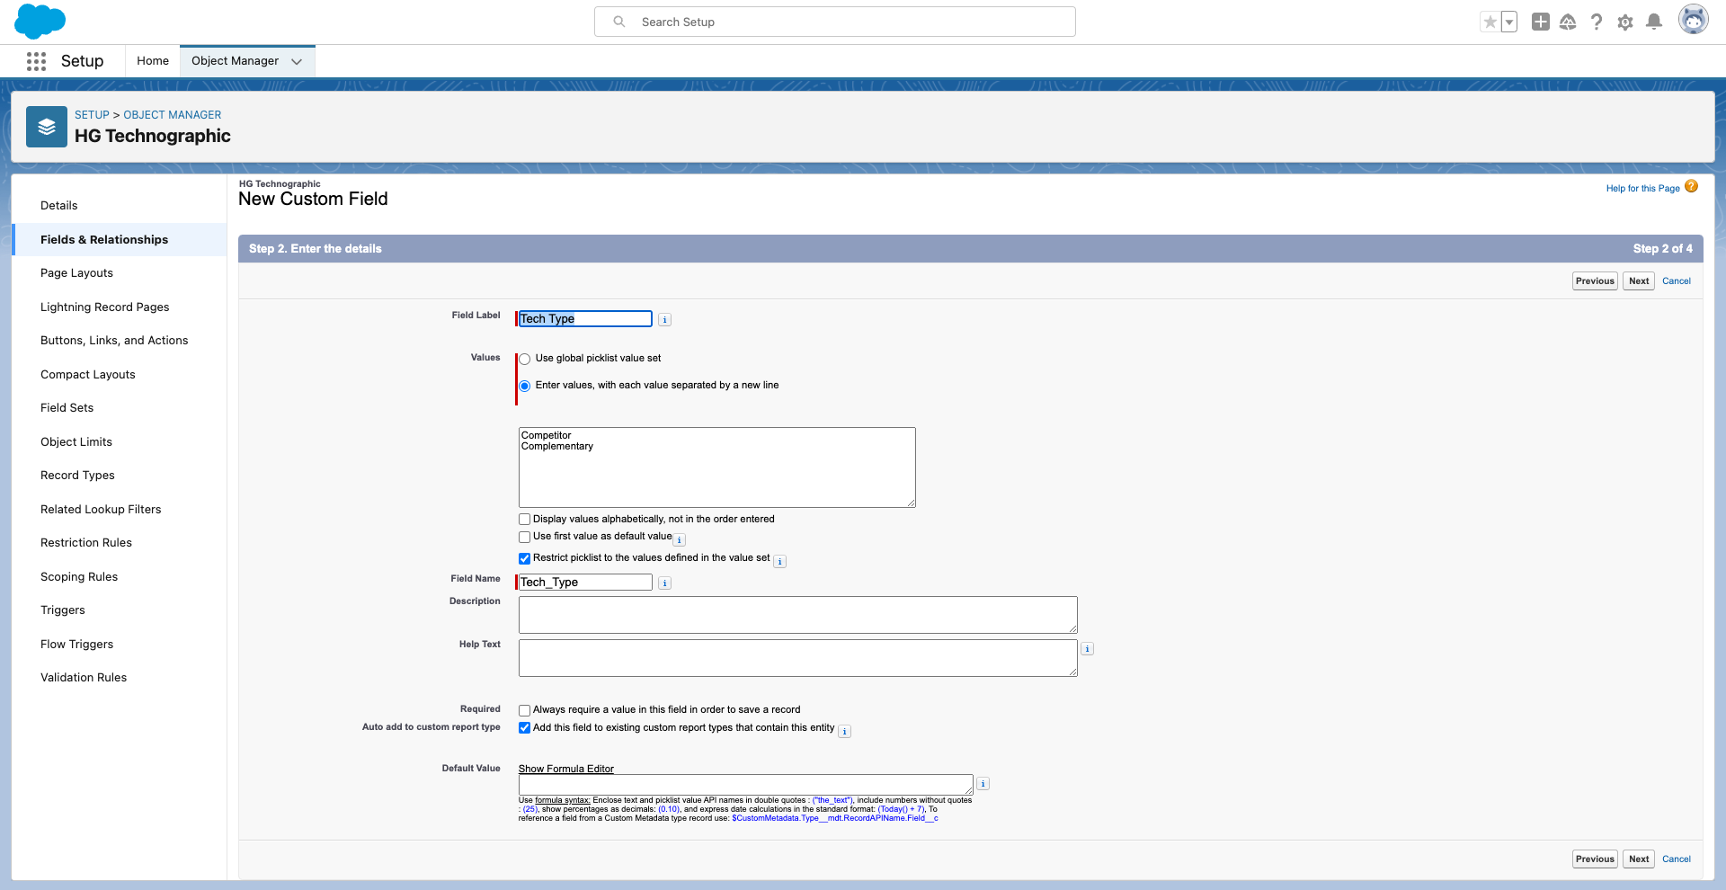Open the Favorites list dropdown arrow

(1509, 22)
